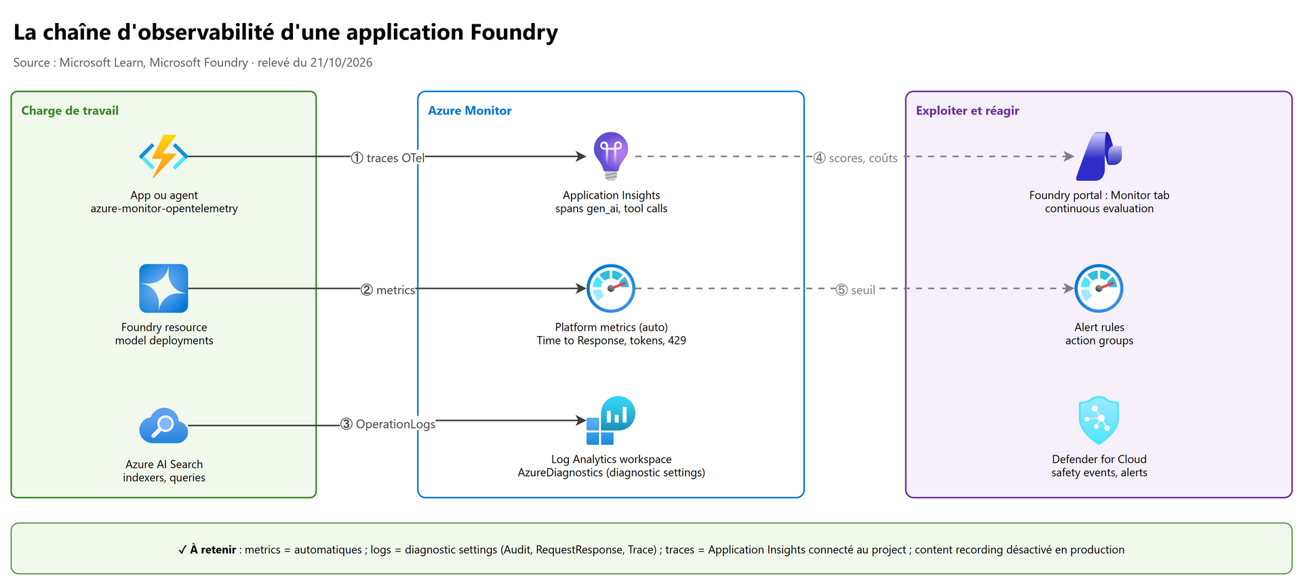The height and width of the screenshot is (587, 1306).
Task: Click the "À retenir" summary note text
Action: 651,550
